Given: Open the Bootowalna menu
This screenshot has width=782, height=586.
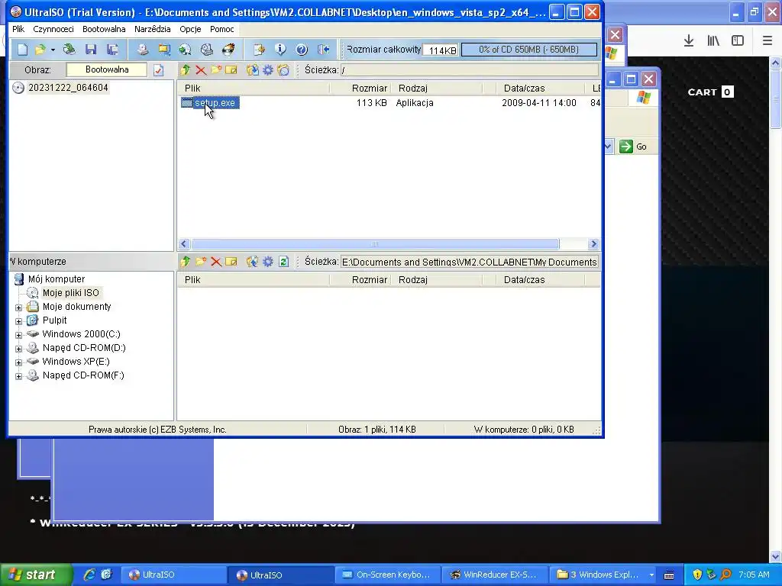Looking at the screenshot, I should coord(104,29).
